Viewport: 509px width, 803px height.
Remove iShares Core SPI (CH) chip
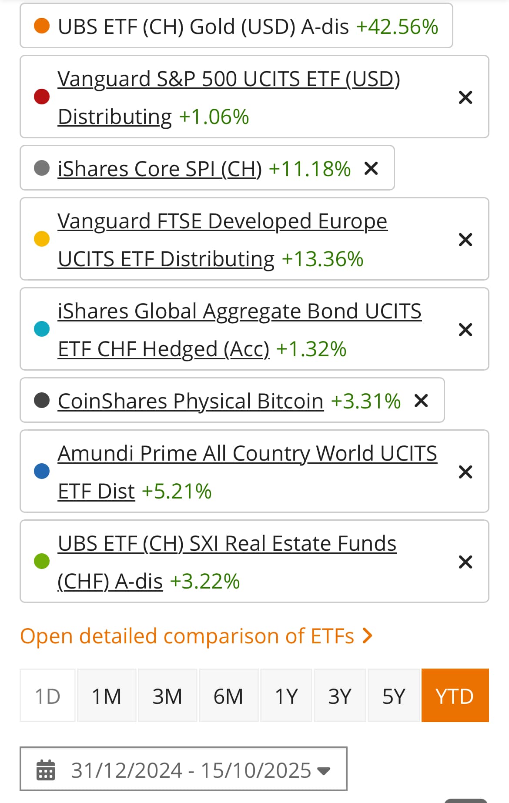pos(371,168)
